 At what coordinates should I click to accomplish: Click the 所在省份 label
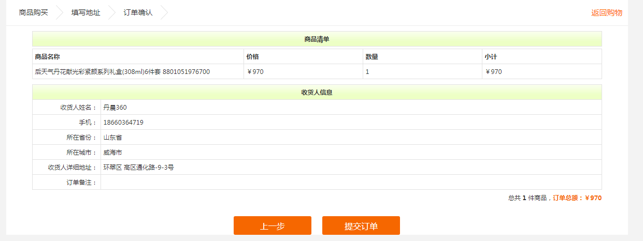click(x=81, y=138)
